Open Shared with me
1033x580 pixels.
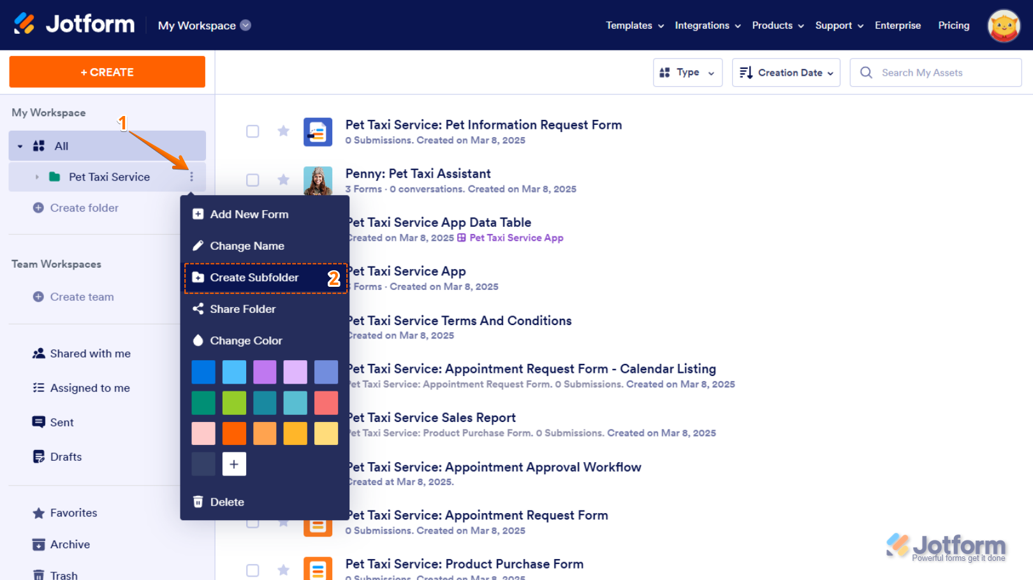click(x=82, y=354)
